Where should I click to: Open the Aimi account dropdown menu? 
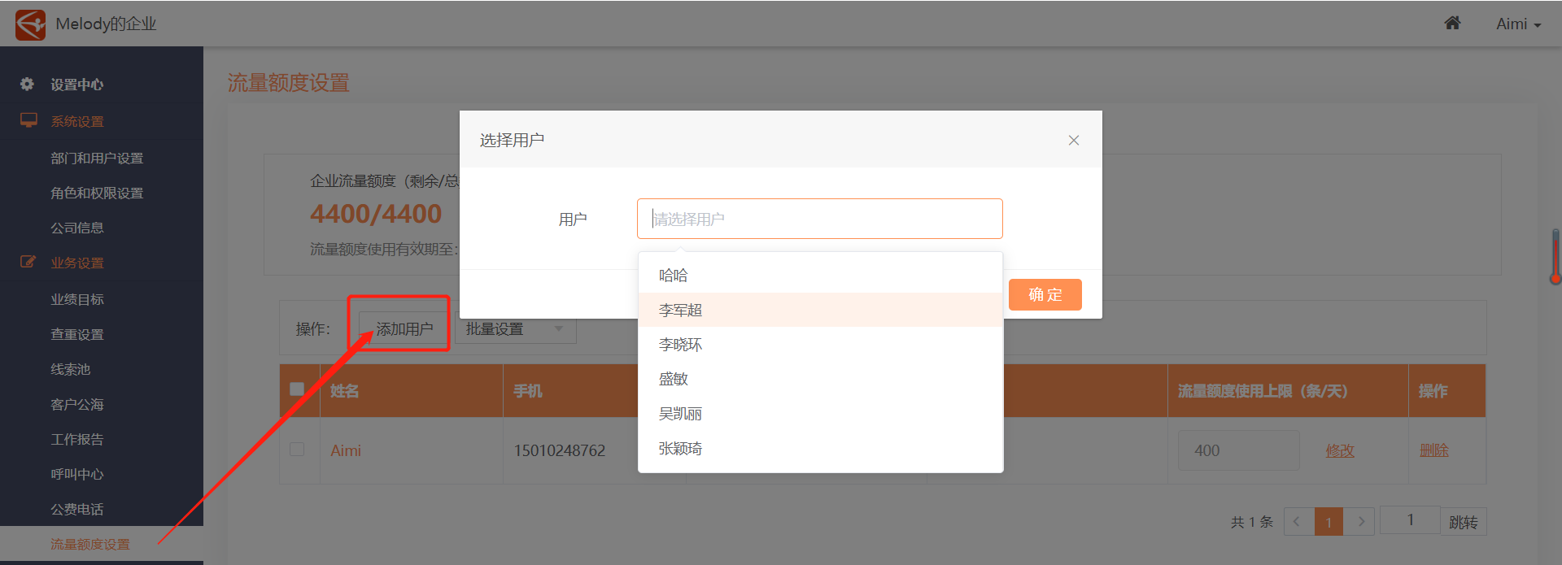(1518, 24)
